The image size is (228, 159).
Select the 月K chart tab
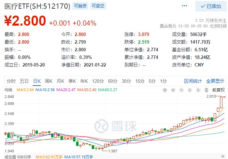60,81
